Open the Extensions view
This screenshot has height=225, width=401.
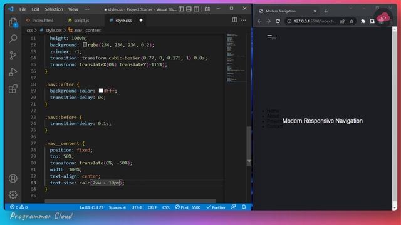pos(13,89)
